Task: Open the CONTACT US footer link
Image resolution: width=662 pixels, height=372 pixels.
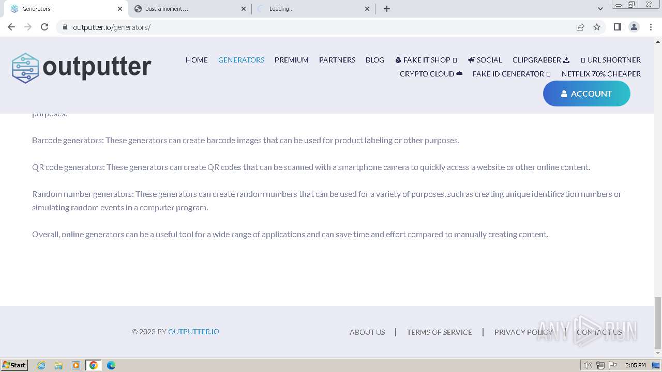Action: [599, 332]
